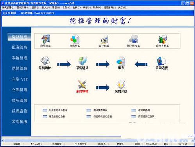Launch the 采购进货 module icon

(82, 61)
